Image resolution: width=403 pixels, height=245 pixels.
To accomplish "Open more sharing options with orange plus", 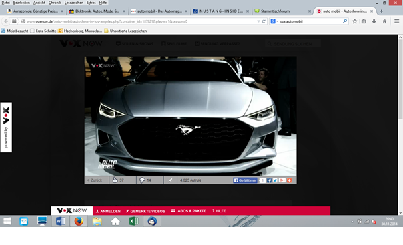I will coord(289,180).
